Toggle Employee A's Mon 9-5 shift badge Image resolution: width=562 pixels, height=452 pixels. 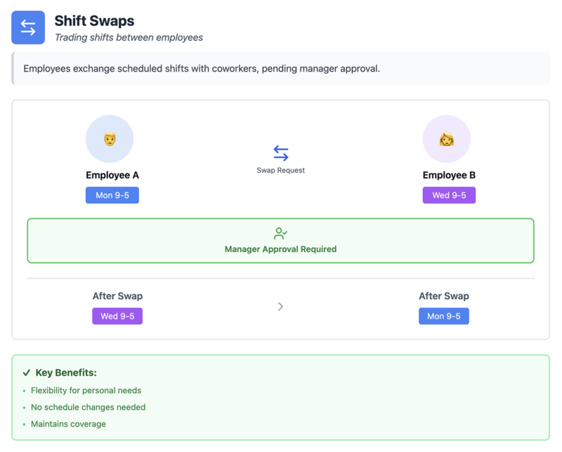click(112, 195)
